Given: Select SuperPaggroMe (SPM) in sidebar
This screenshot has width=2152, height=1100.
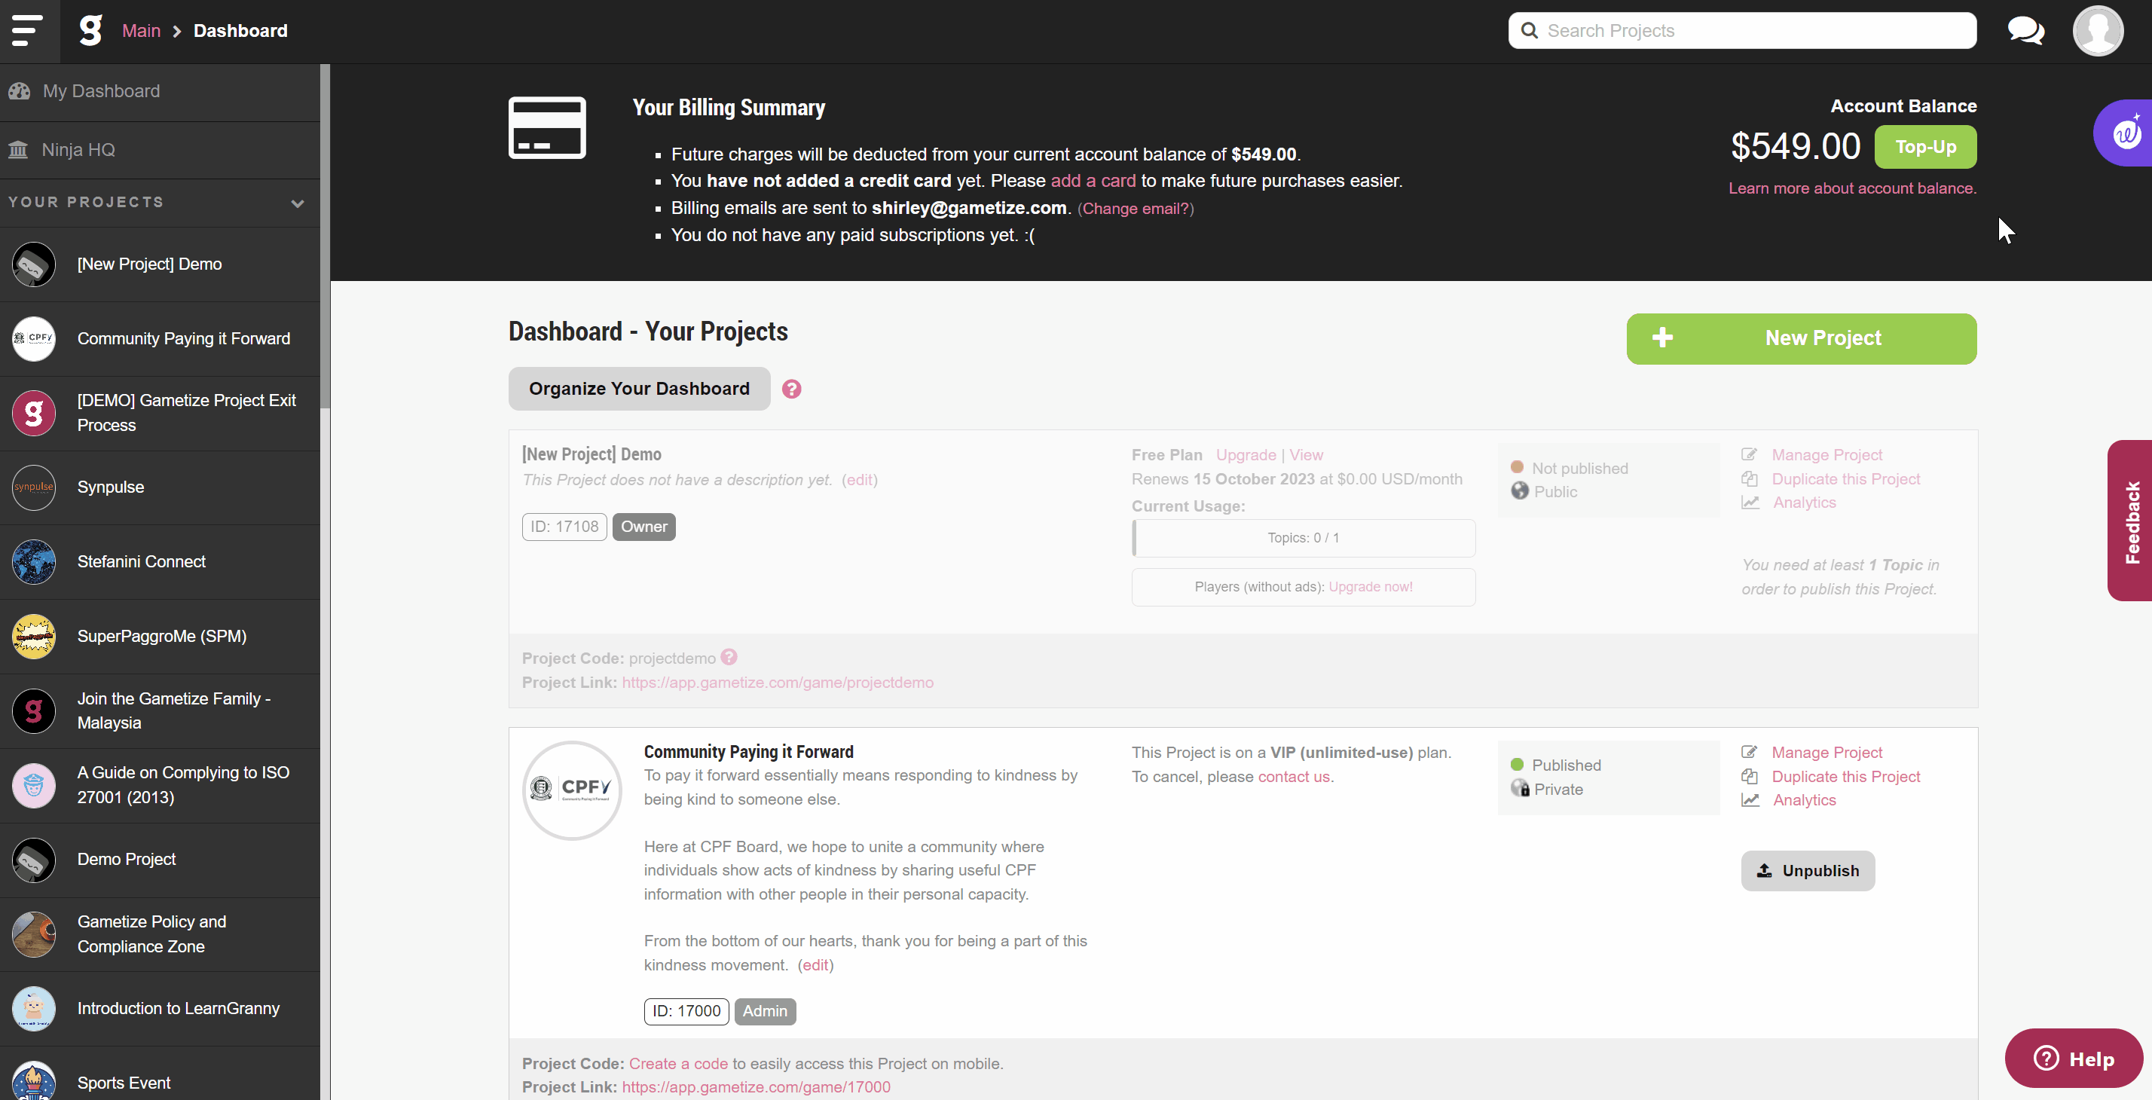Looking at the screenshot, I should [160, 637].
